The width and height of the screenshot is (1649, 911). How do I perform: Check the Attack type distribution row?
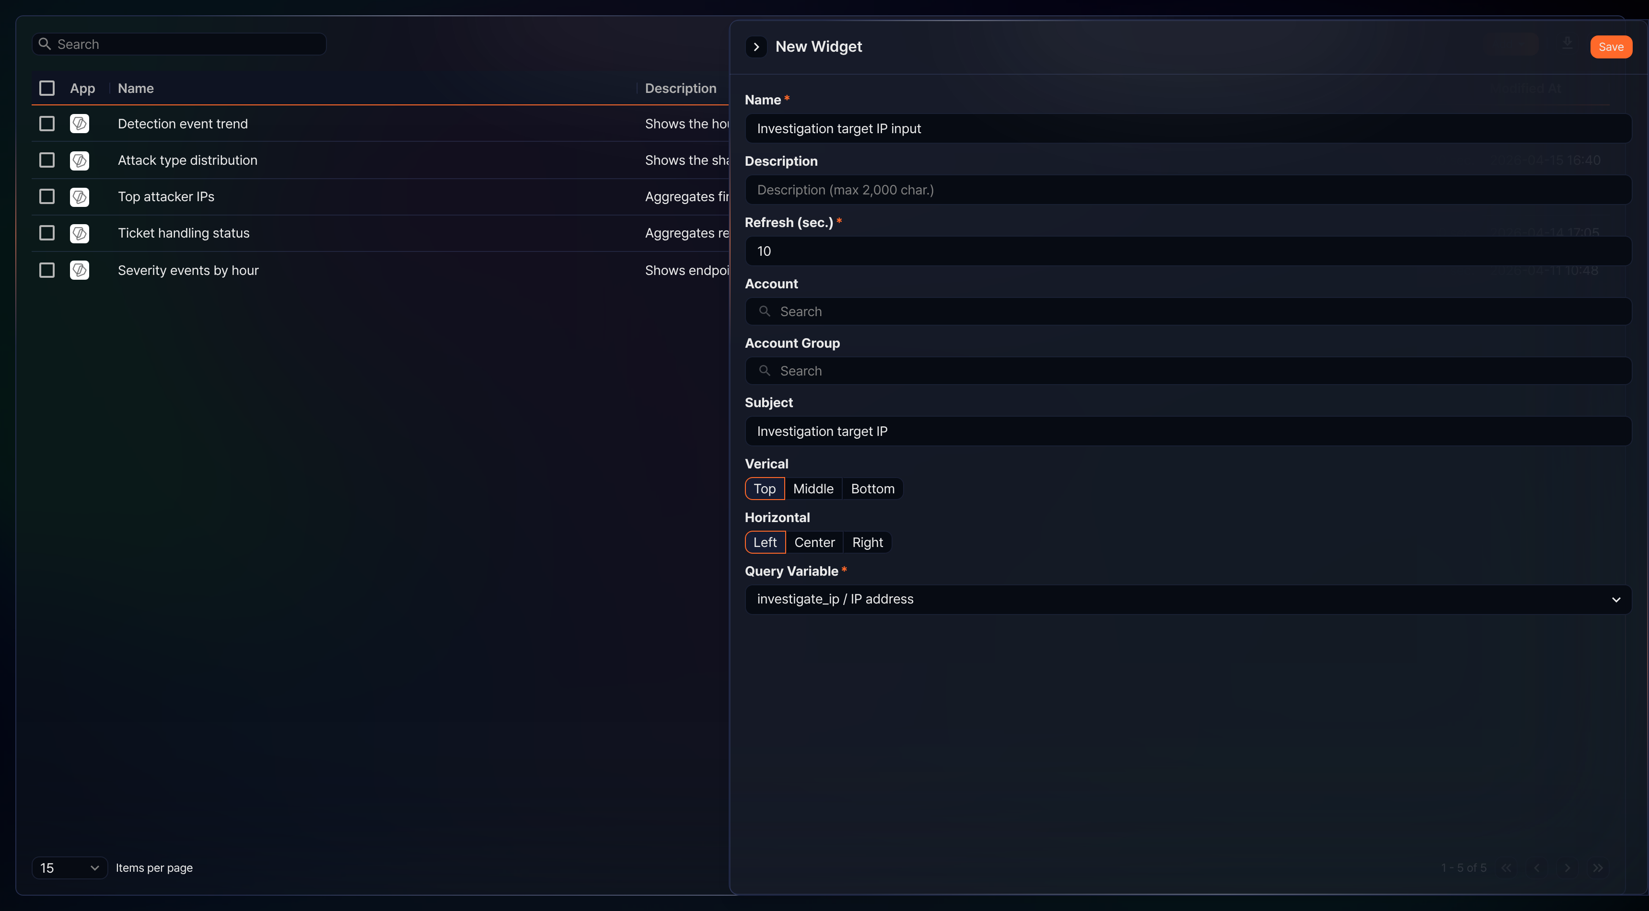pos(46,160)
